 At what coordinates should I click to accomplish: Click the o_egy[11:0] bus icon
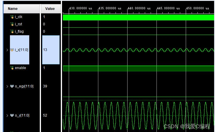(x=12, y=86)
